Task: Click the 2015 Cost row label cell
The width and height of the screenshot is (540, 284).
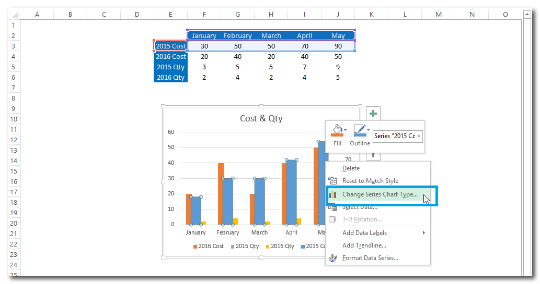Action: (170, 46)
